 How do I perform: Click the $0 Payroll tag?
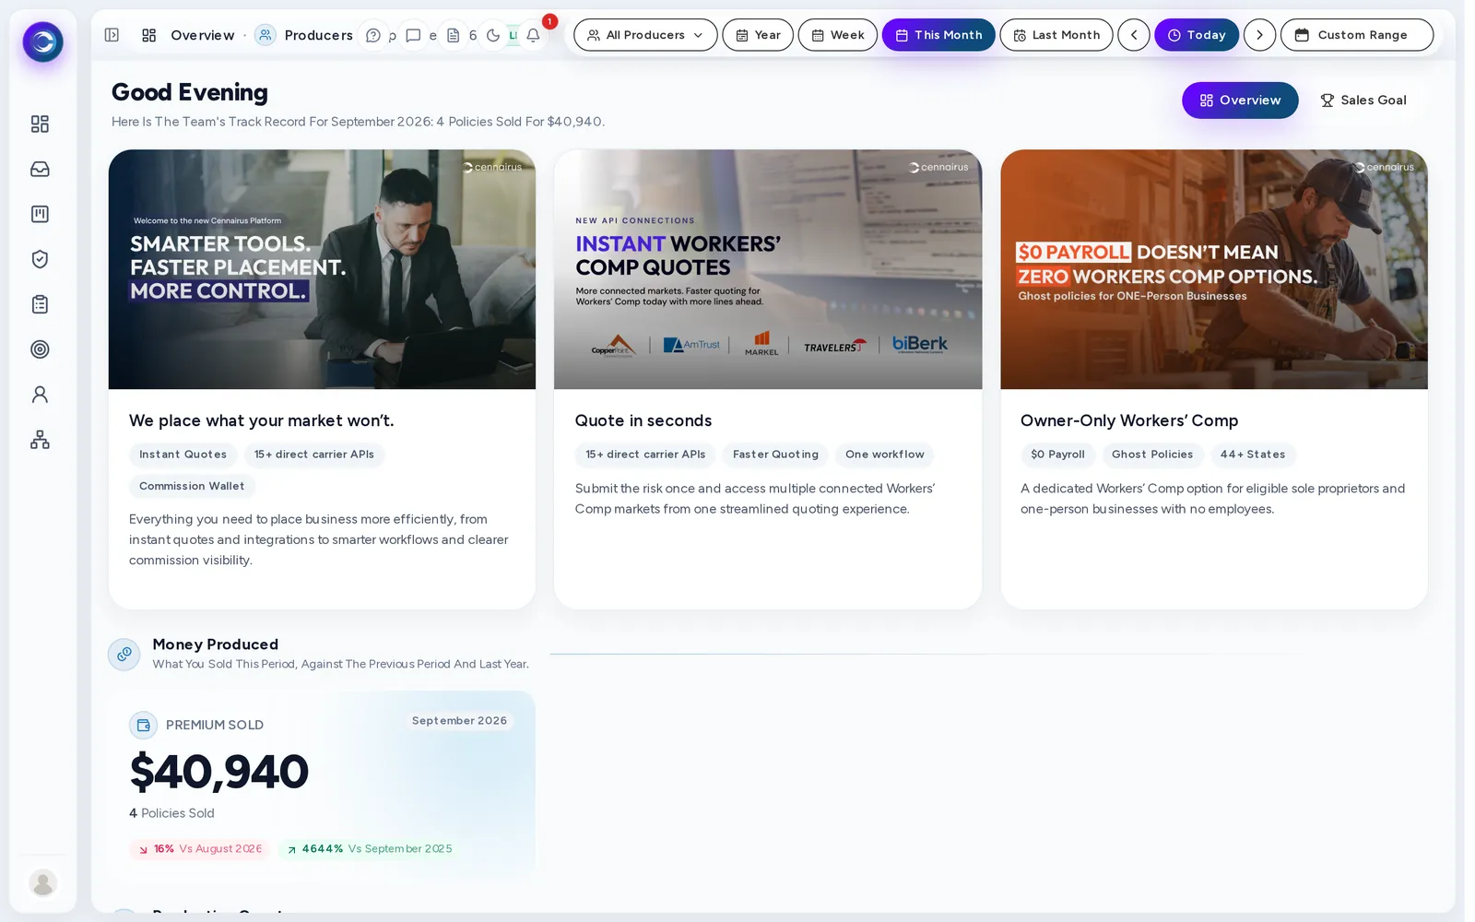pos(1057,455)
